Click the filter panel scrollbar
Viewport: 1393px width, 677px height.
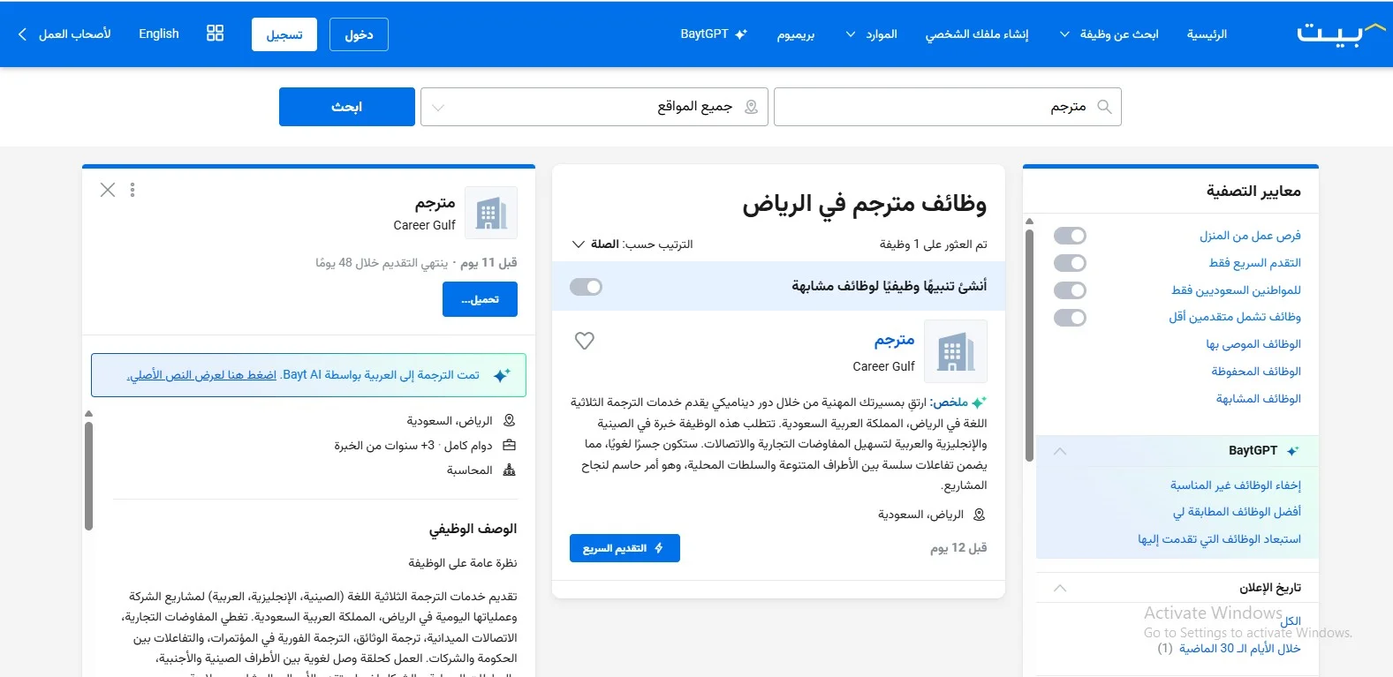1029,344
